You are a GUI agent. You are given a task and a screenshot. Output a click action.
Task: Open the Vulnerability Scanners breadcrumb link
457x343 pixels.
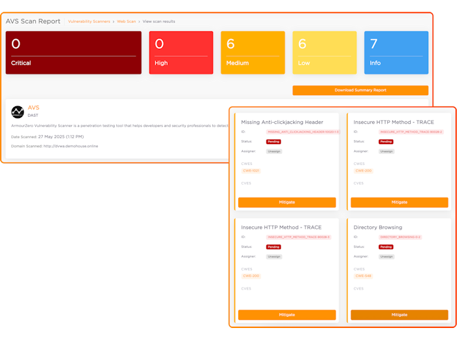pos(89,22)
